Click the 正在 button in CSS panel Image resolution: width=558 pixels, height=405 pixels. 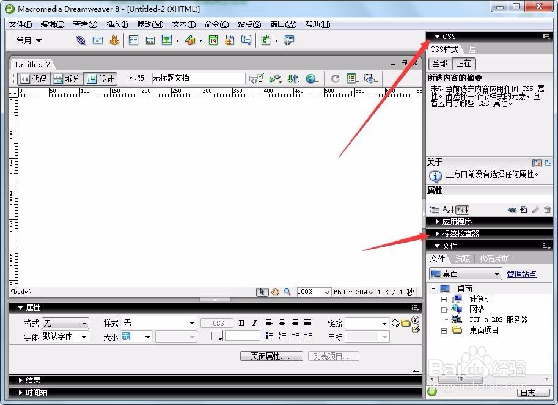(464, 64)
